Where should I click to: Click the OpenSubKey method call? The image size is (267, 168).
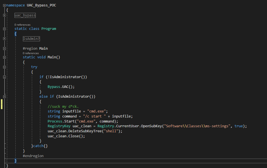151,126
